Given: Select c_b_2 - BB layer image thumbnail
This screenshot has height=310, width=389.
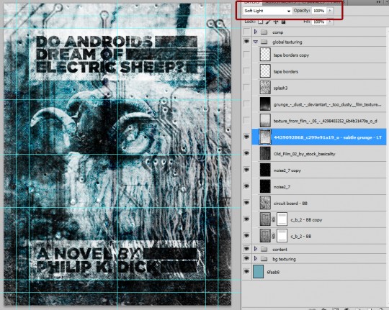Looking at the screenshot, I should point(265,236).
